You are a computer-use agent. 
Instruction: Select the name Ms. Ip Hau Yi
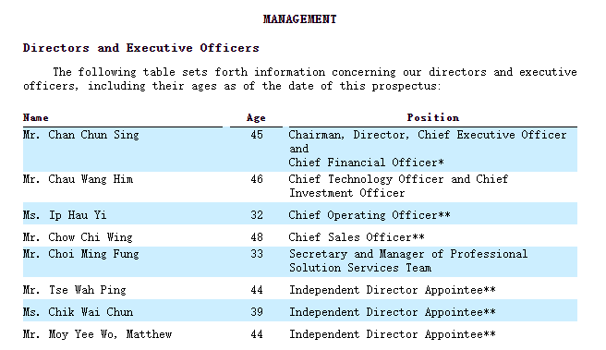click(x=65, y=215)
